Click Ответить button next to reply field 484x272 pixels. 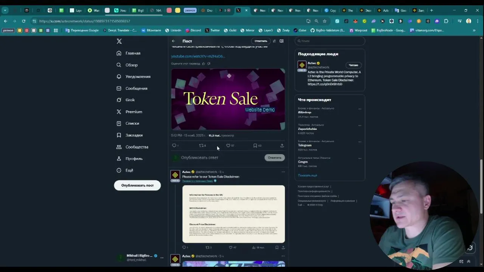pyautogui.click(x=275, y=158)
